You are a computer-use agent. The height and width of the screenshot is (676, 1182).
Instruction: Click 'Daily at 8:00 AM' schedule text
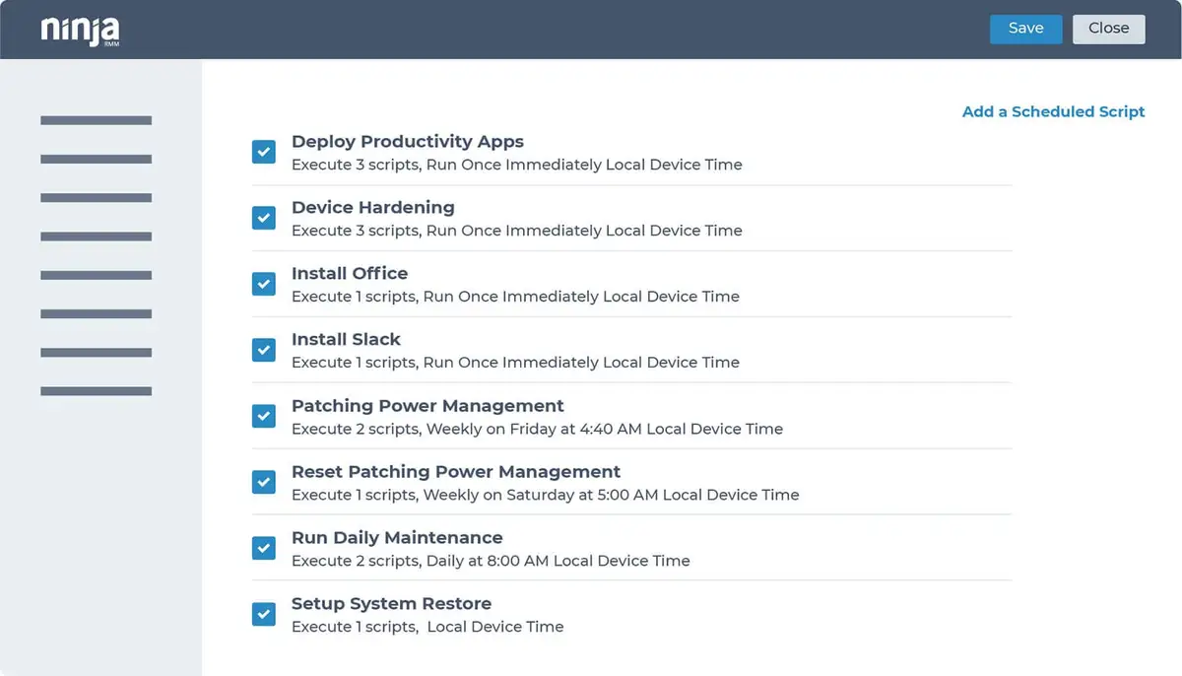point(488,561)
